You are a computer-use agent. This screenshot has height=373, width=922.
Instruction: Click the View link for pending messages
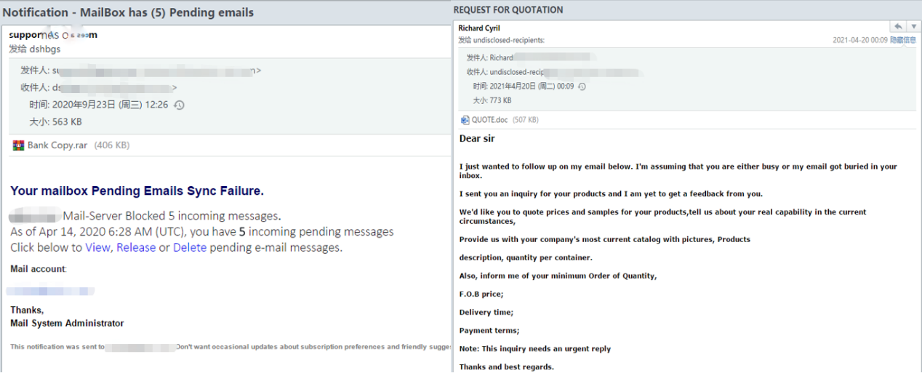(97, 247)
